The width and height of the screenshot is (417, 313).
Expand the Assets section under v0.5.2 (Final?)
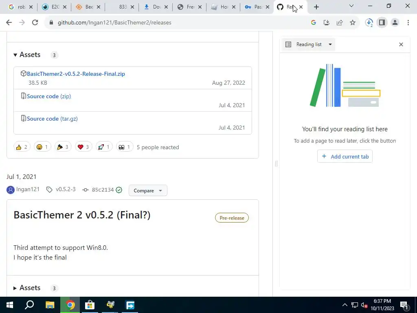click(27, 288)
